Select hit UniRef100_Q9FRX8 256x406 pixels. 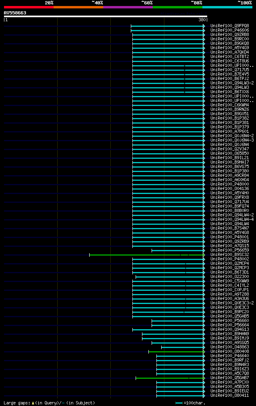230,198
